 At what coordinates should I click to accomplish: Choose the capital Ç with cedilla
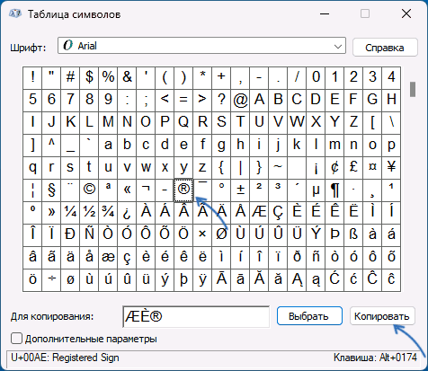click(278, 213)
